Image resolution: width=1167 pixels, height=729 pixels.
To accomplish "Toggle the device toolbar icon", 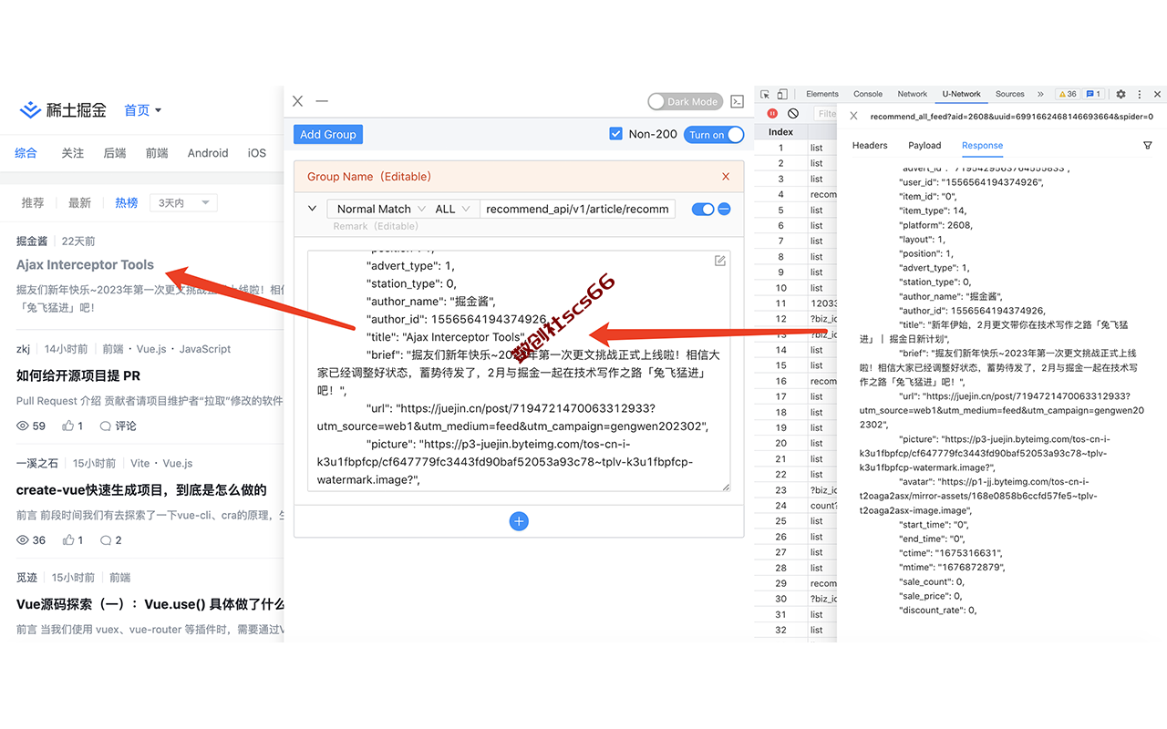I will click(x=782, y=94).
